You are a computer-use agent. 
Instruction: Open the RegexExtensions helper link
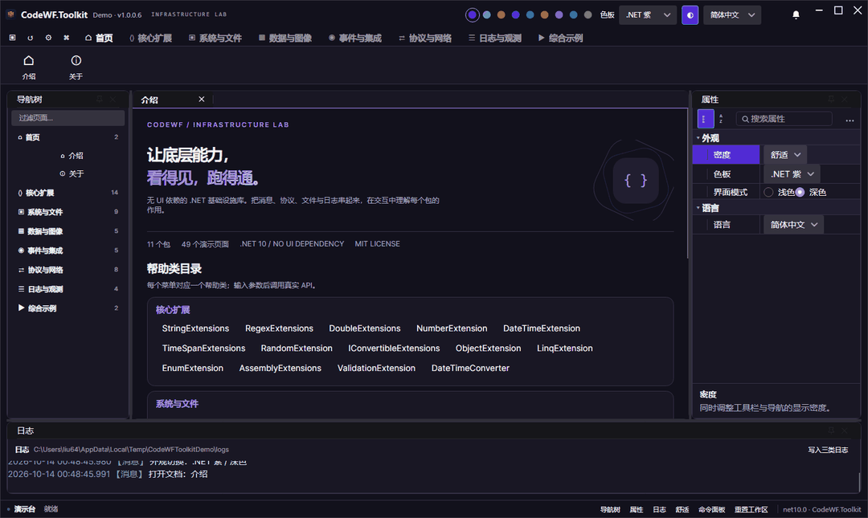point(279,328)
